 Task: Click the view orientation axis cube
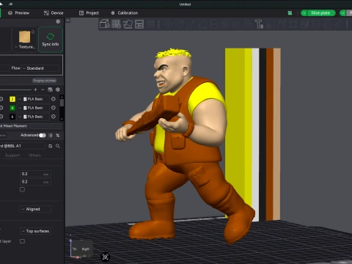(81, 249)
